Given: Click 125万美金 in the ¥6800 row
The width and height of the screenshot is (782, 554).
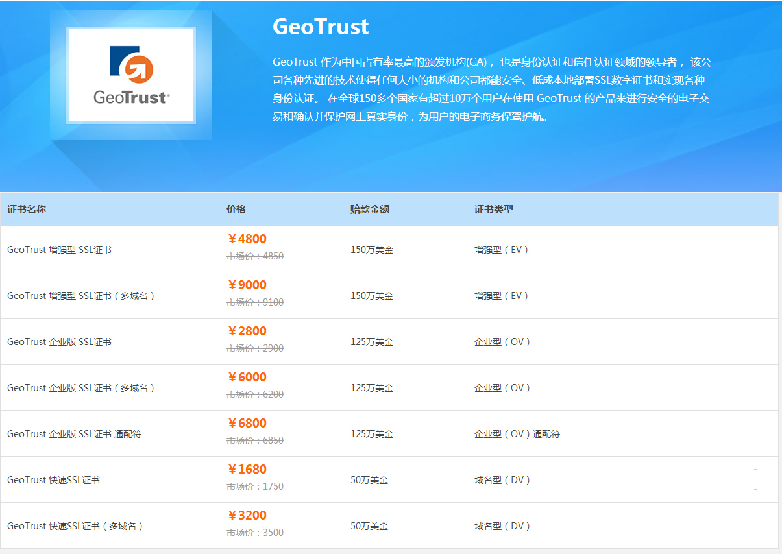Looking at the screenshot, I should coord(372,434).
